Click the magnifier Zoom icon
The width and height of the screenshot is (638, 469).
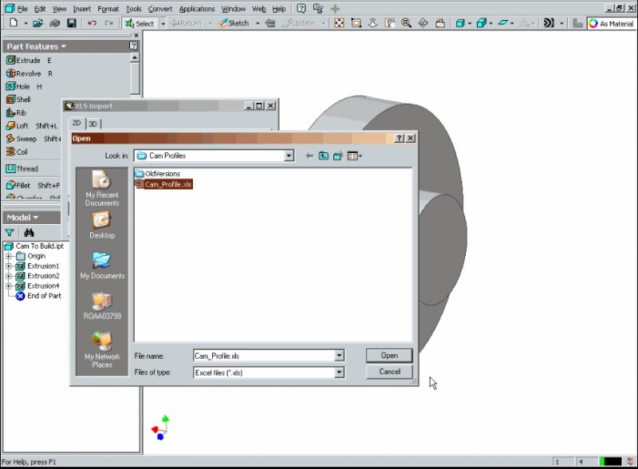click(x=406, y=23)
